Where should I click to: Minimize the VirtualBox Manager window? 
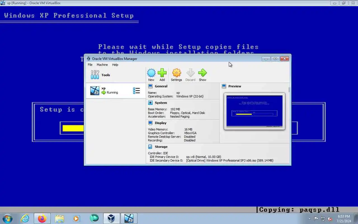(x=266, y=59)
